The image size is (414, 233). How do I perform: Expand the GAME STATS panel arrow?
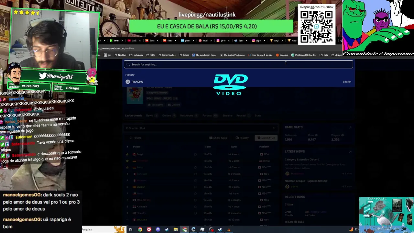[350, 128]
